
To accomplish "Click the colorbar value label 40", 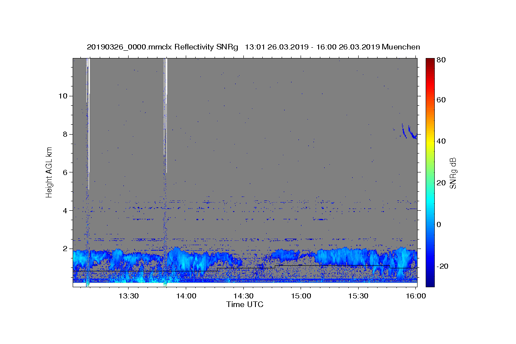I will click(442, 141).
